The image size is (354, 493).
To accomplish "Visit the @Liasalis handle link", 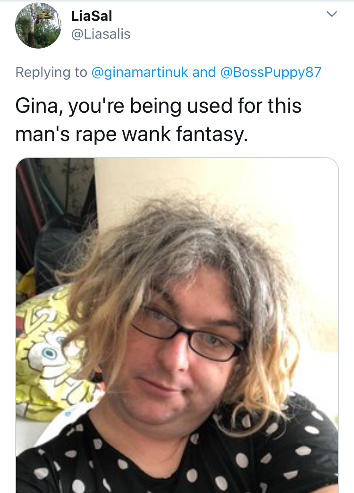I will tap(101, 34).
